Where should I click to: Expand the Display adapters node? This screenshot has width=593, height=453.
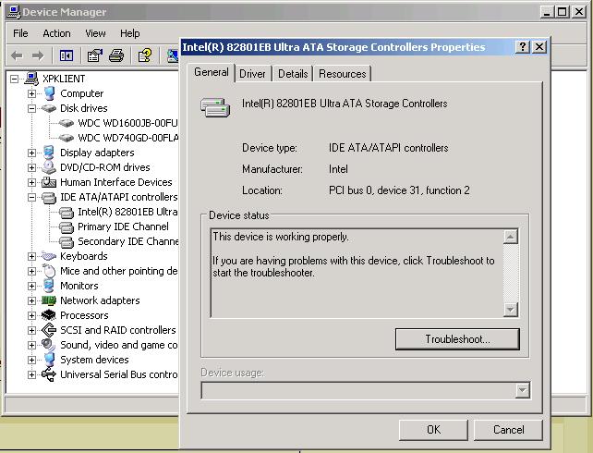[31, 153]
